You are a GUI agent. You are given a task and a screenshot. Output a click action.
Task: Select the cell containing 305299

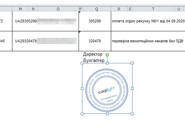coord(95,21)
